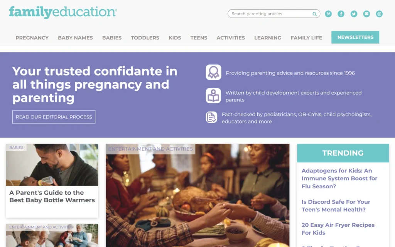This screenshot has height=247, width=395.
Task: Open the Twitter social icon
Action: click(354, 14)
